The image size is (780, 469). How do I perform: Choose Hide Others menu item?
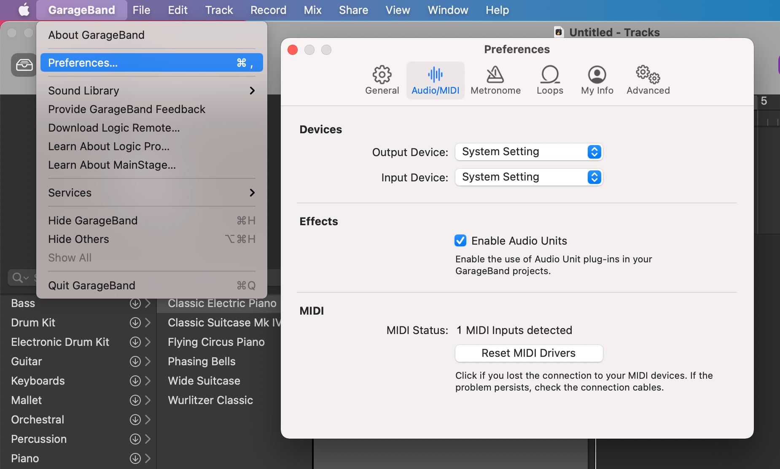(151, 239)
